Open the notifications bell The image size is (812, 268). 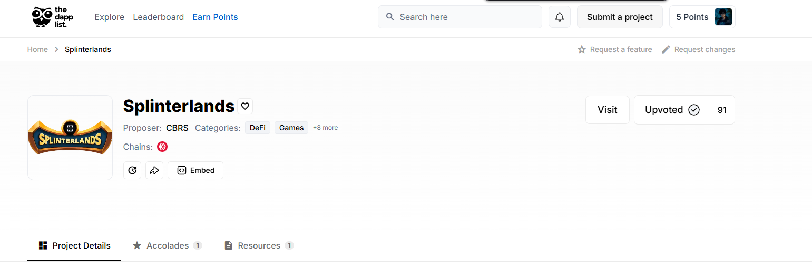click(560, 17)
